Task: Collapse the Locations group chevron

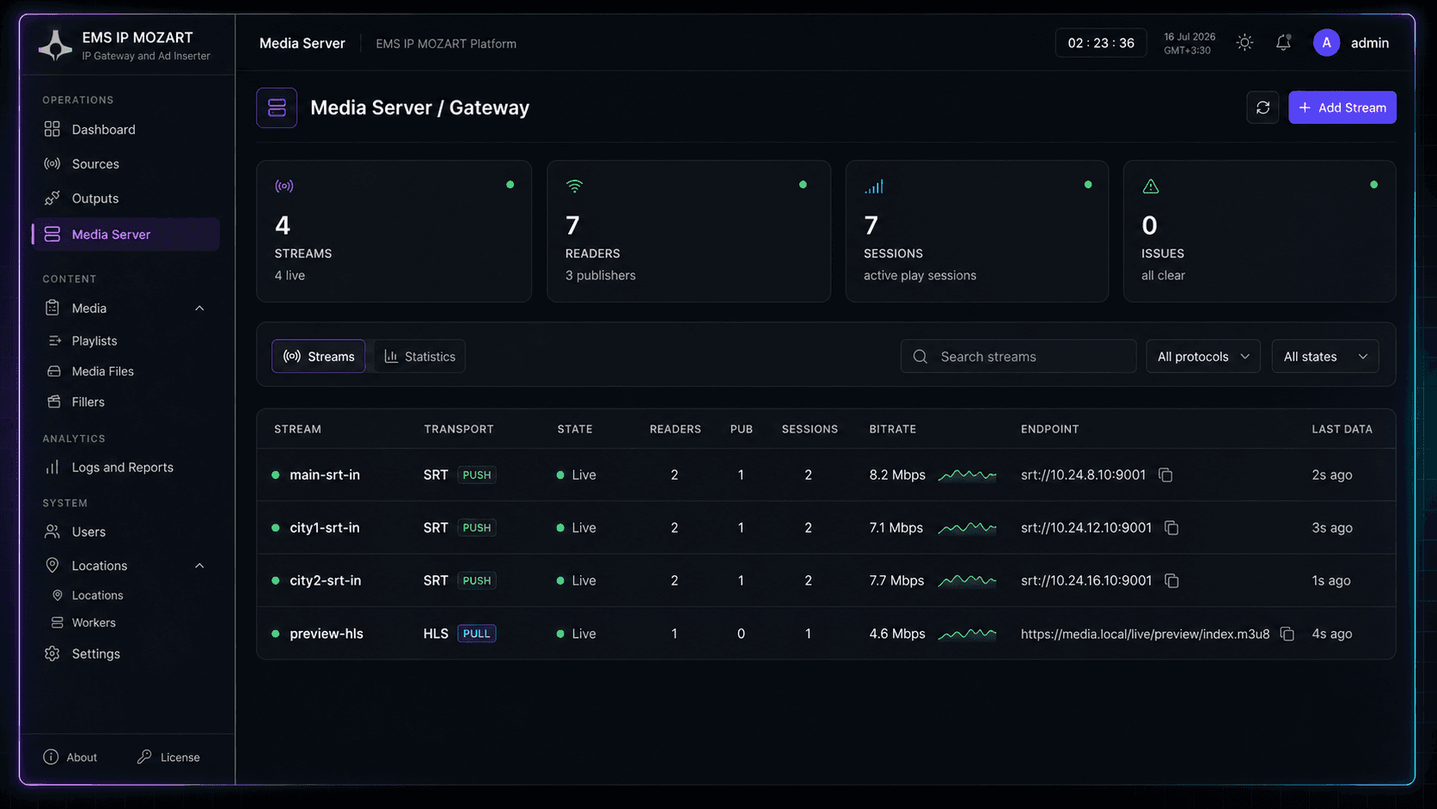Action: (199, 565)
